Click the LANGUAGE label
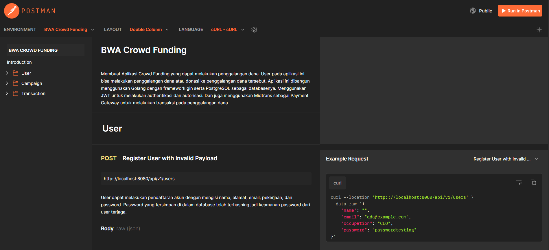The height and width of the screenshot is (250, 549). [191, 30]
